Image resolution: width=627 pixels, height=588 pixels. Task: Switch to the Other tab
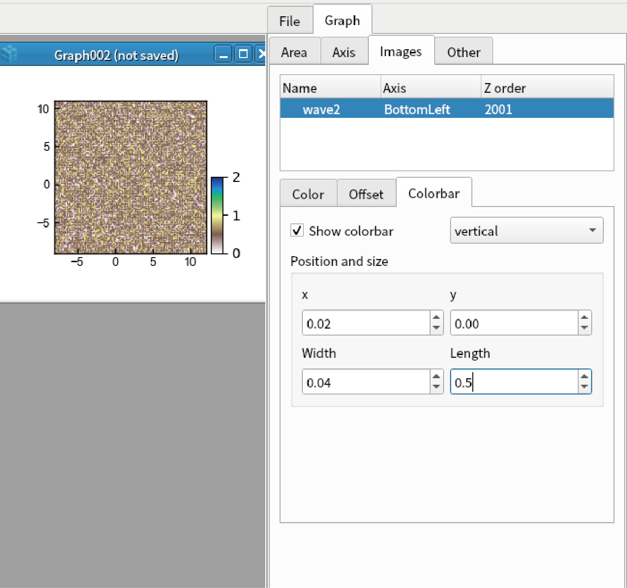pos(464,52)
